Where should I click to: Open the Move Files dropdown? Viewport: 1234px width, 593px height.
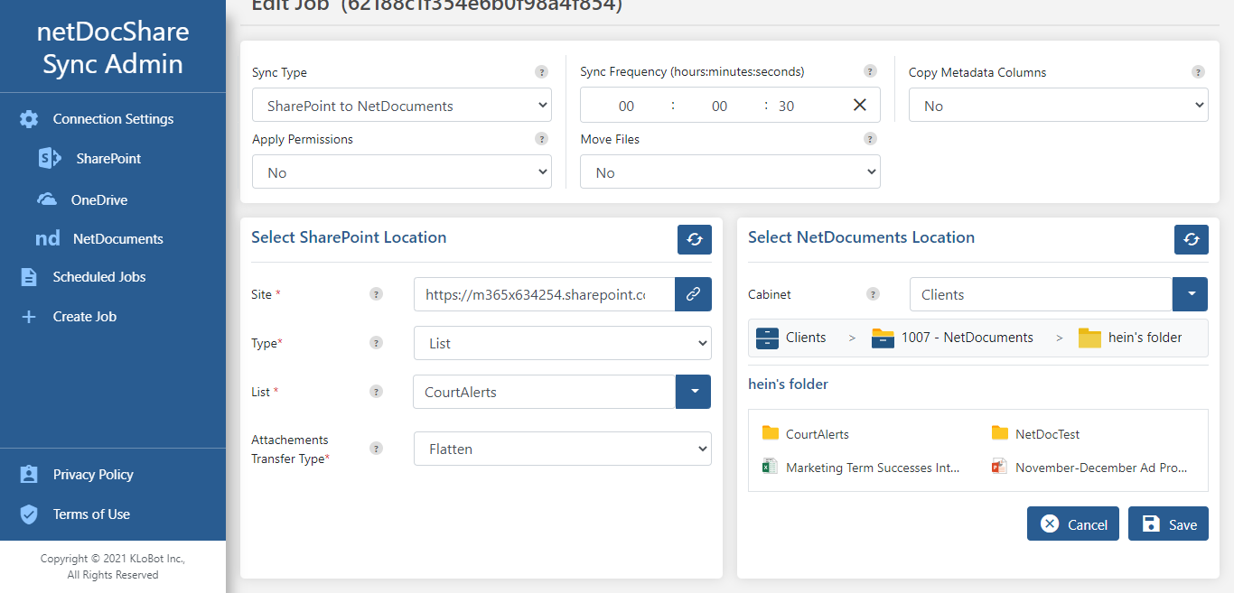(730, 172)
